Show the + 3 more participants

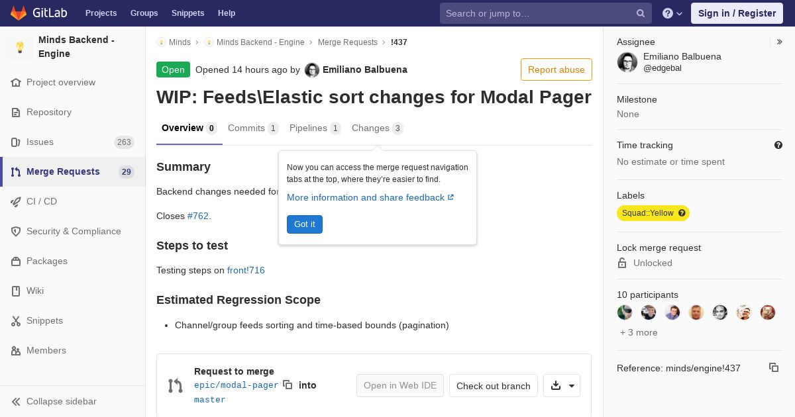(x=639, y=332)
